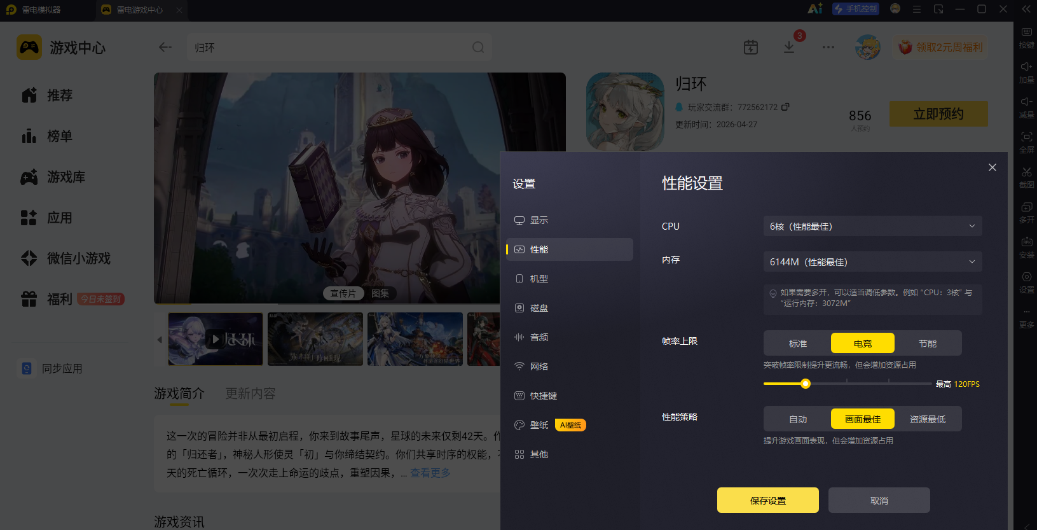Open 网络 settings category
The image size is (1037, 530).
[570, 366]
